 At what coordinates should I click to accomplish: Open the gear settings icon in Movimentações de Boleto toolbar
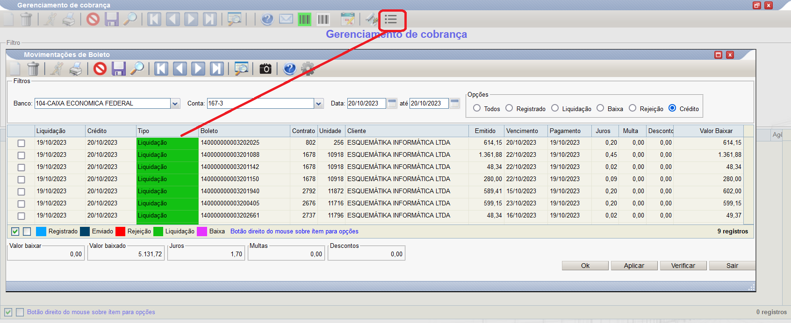coord(308,69)
